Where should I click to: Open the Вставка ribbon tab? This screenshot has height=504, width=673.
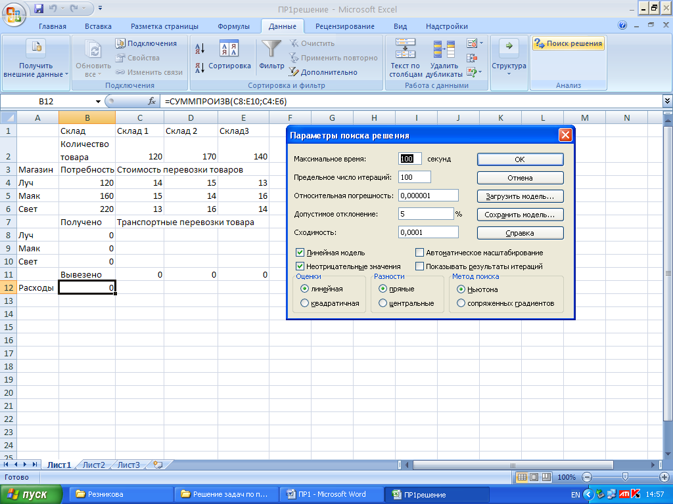[98, 26]
